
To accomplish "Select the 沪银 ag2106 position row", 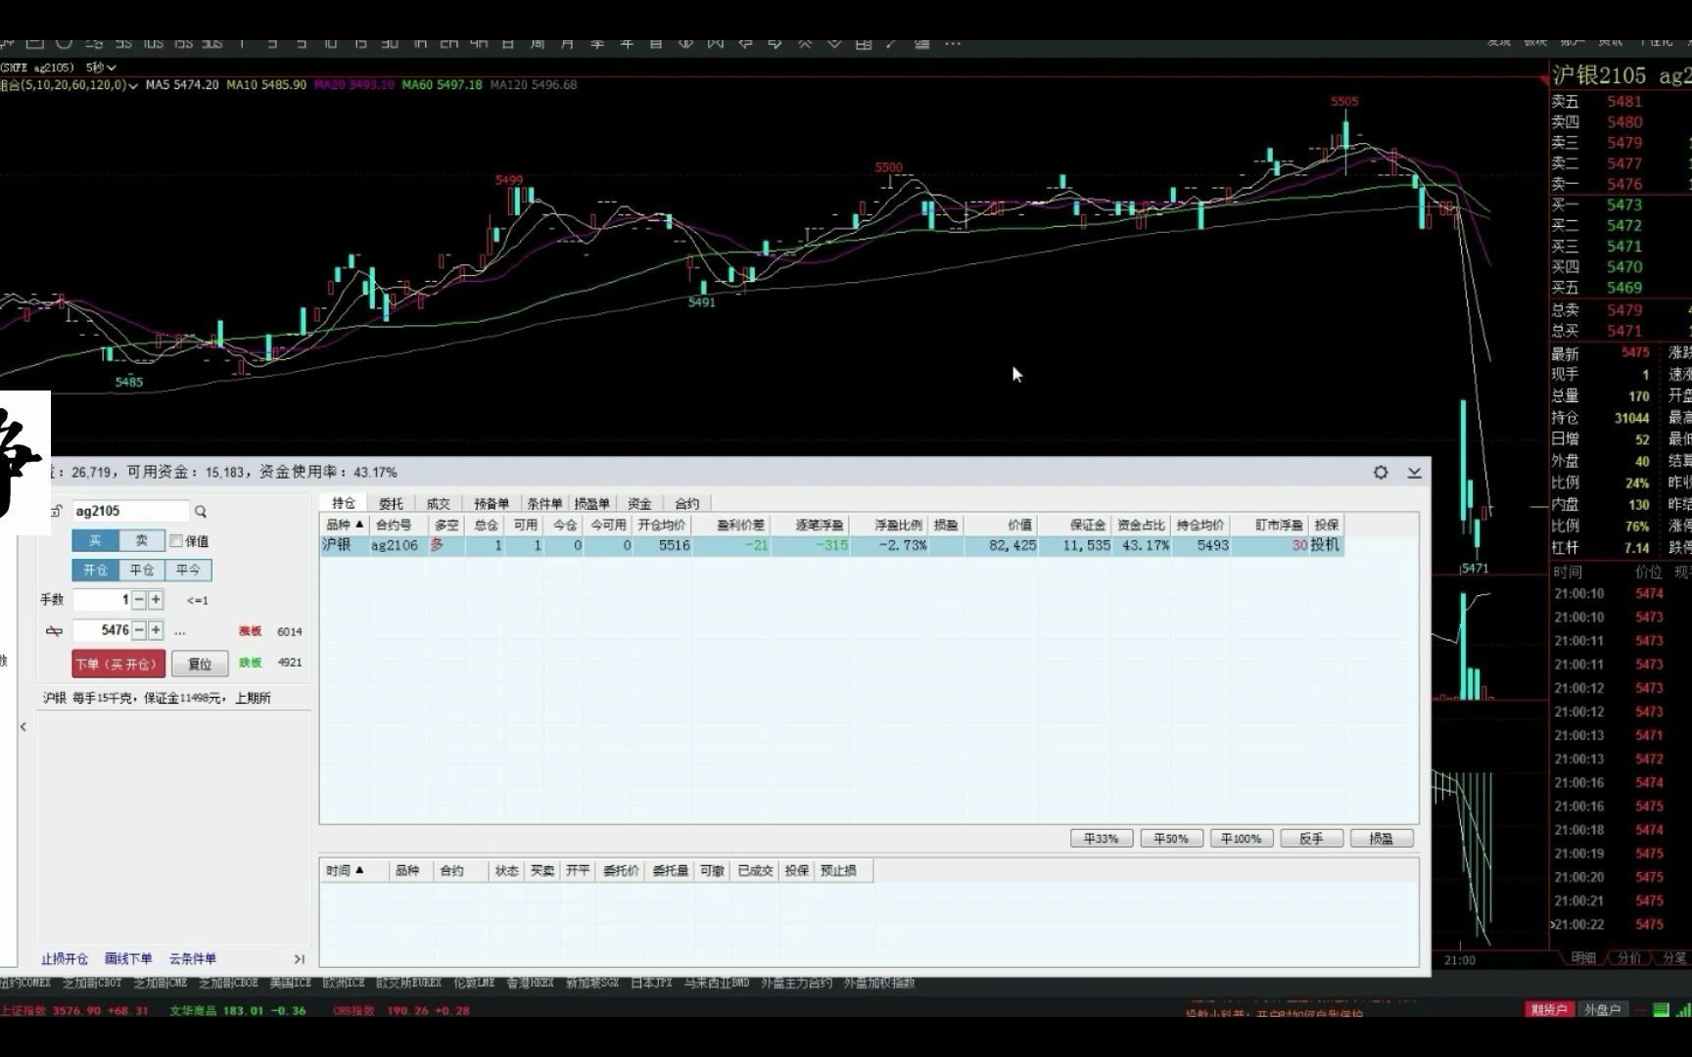I will (x=832, y=545).
